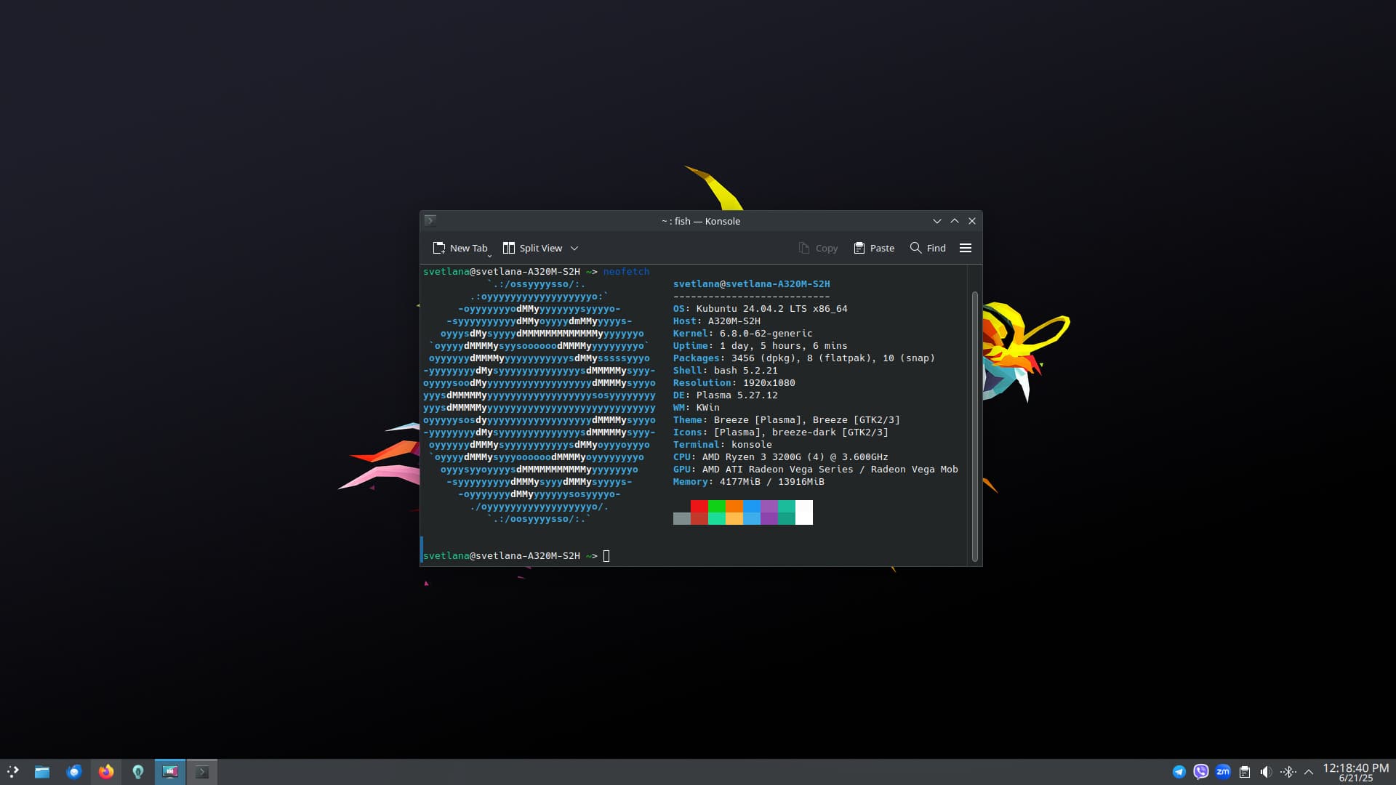Switch to Firefox in the taskbar
The image size is (1396, 785).
(106, 772)
